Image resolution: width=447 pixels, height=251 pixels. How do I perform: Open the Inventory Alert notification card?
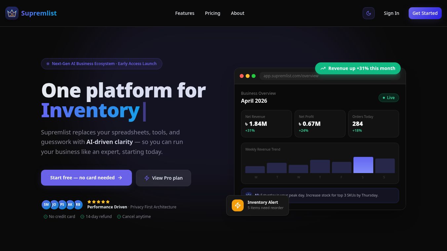click(258, 205)
